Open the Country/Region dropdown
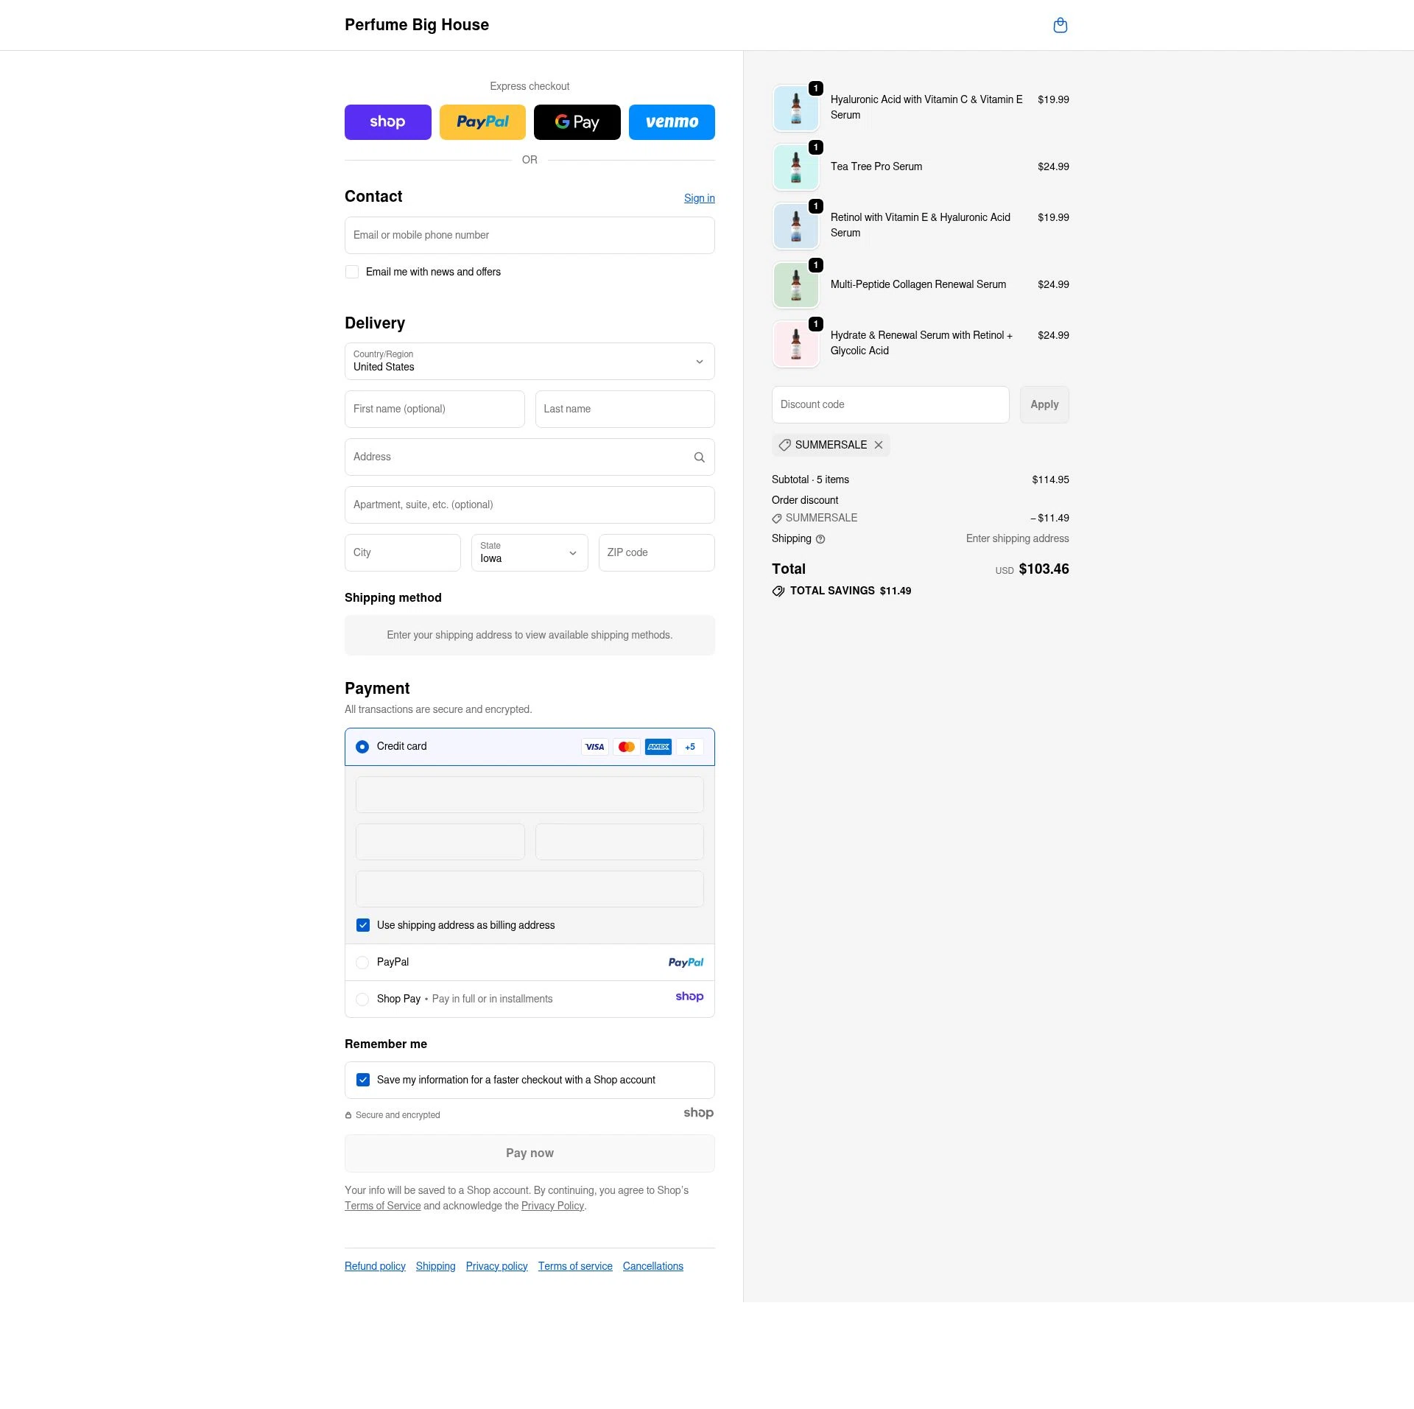This screenshot has width=1414, height=1409. tap(530, 362)
